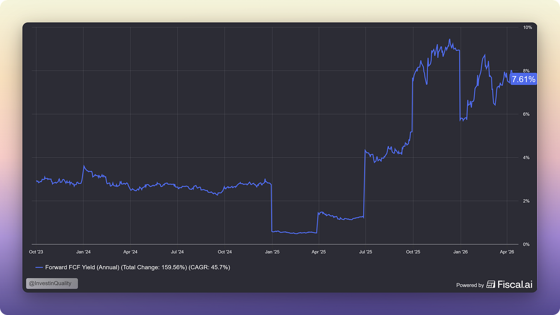Click the blue legend line swatch

click(x=39, y=267)
